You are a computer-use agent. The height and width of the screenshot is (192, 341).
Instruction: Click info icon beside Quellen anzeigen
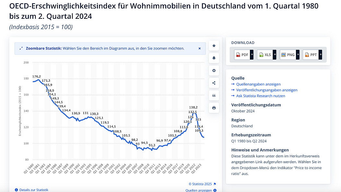click(x=215, y=190)
